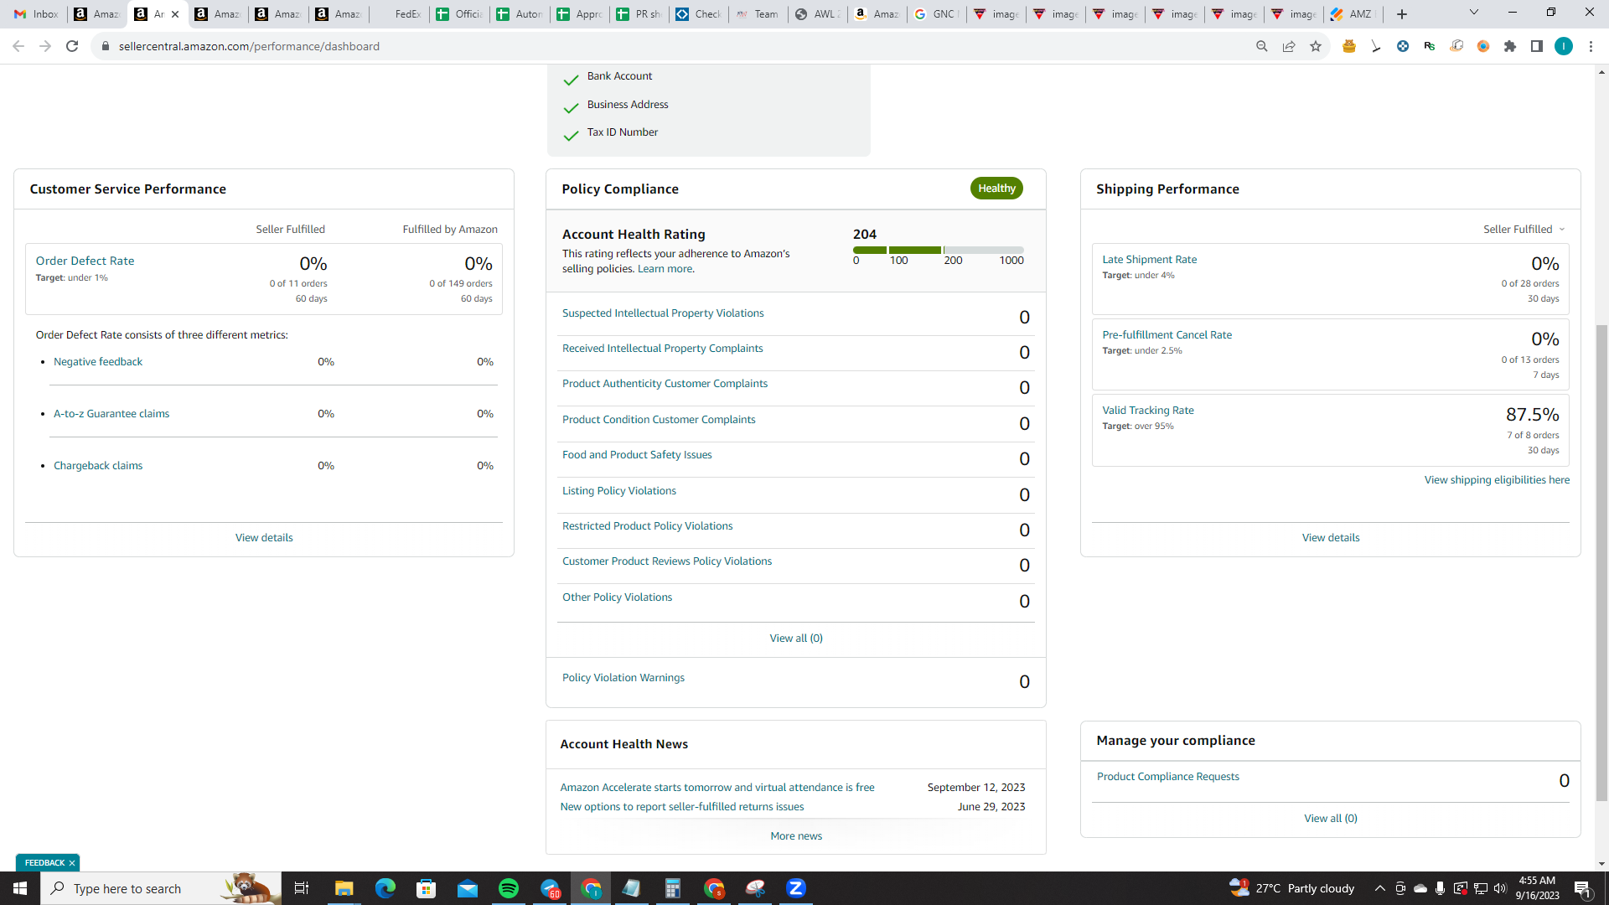This screenshot has height=905, width=1609.
Task: Click the share page icon in address bar
Action: [1289, 46]
